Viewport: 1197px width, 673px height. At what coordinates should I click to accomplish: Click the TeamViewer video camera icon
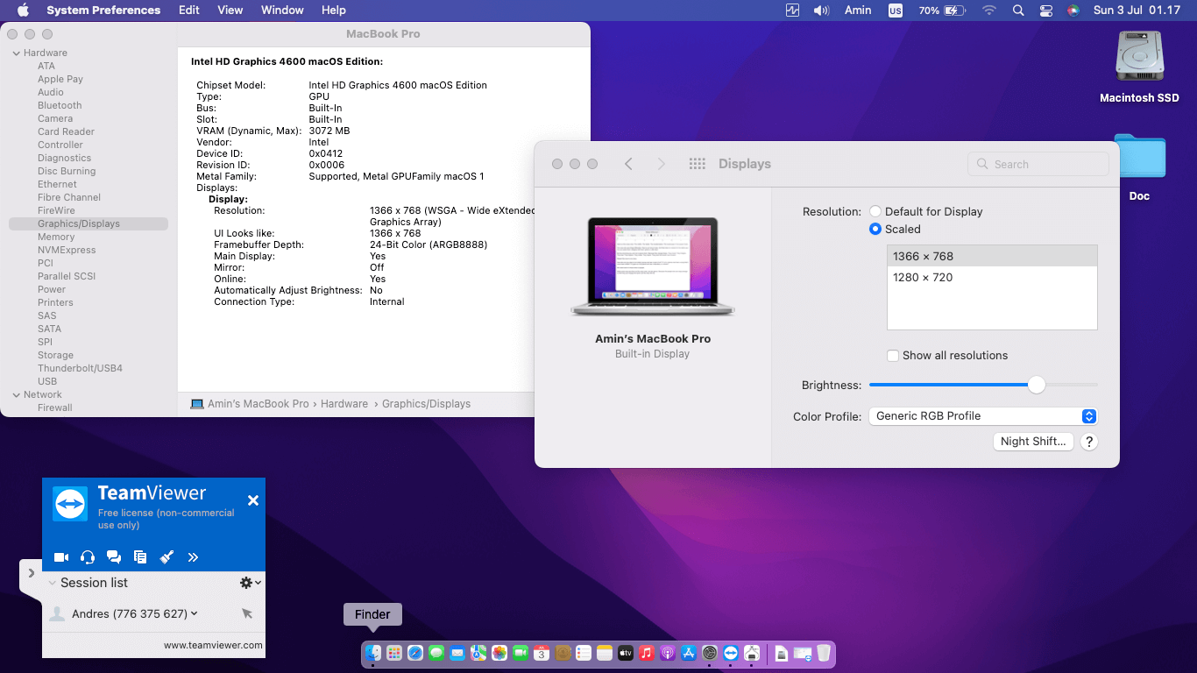61,557
